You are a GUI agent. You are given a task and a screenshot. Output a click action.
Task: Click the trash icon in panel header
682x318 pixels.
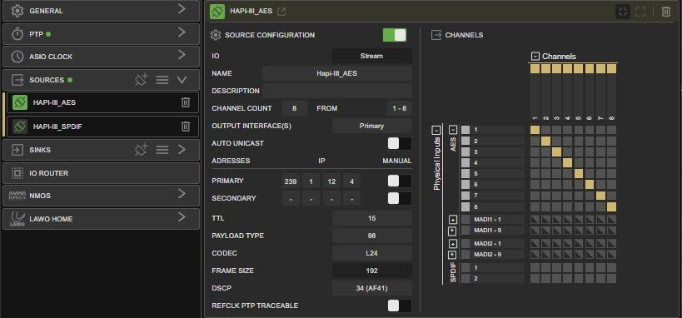(x=666, y=12)
